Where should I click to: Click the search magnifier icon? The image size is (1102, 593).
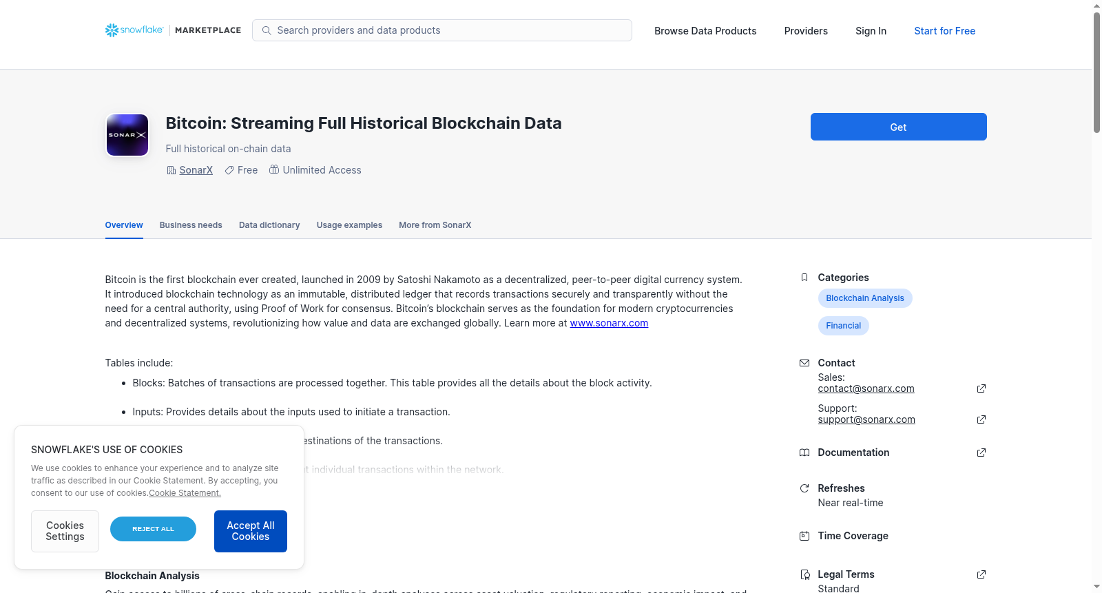pos(267,30)
